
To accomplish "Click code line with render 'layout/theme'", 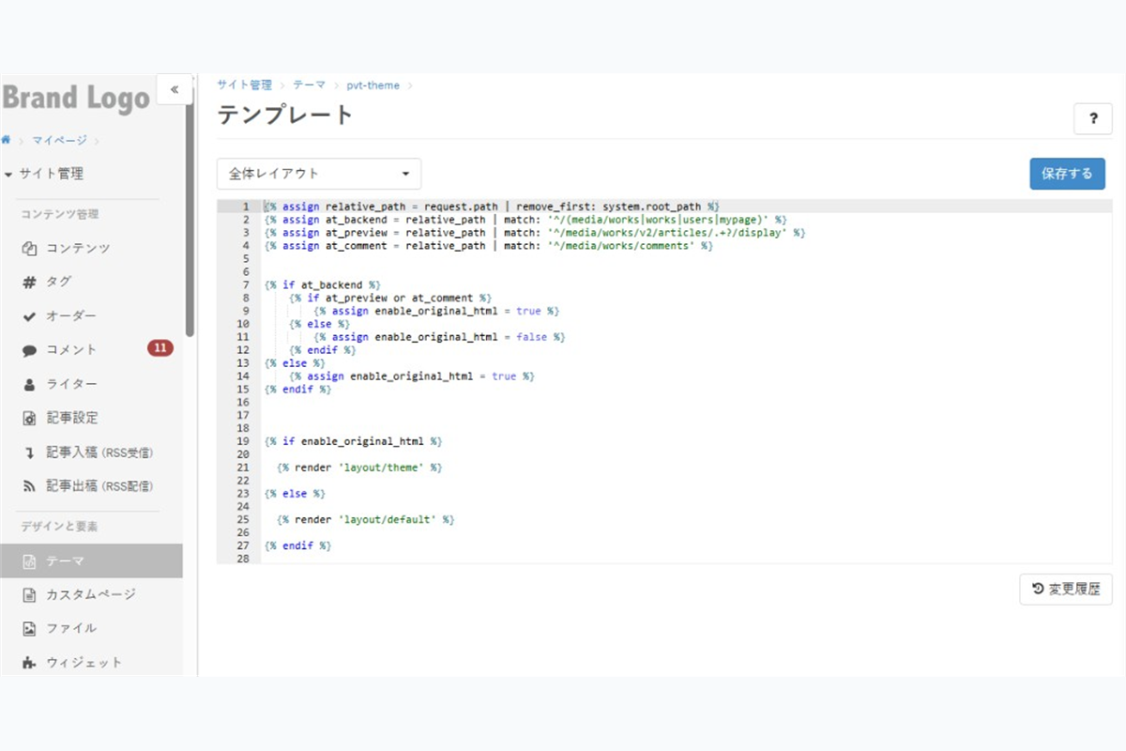I will (358, 467).
